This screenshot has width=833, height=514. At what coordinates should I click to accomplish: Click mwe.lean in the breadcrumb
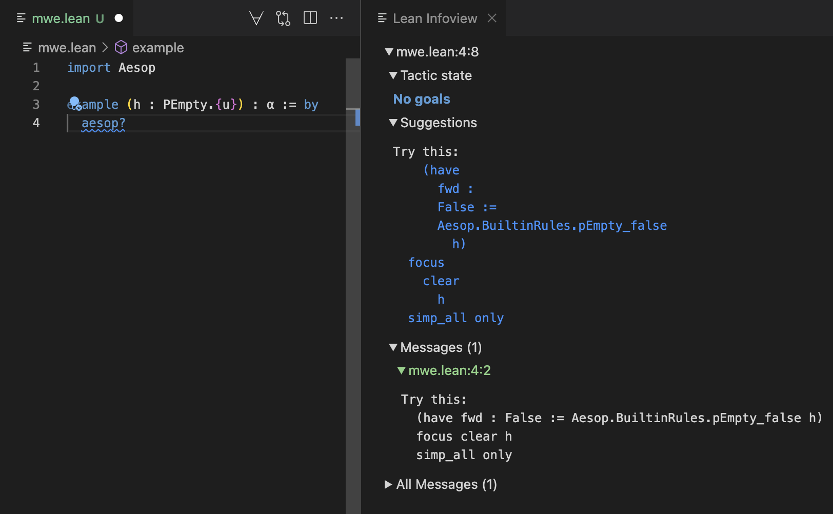click(67, 48)
